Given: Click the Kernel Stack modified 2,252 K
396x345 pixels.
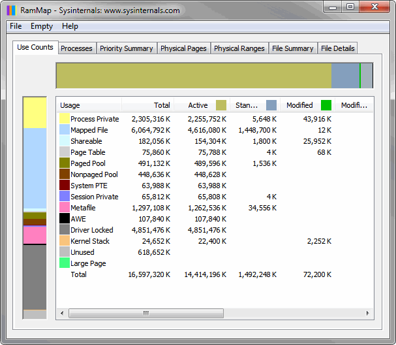Looking at the screenshot, I should tap(319, 241).
